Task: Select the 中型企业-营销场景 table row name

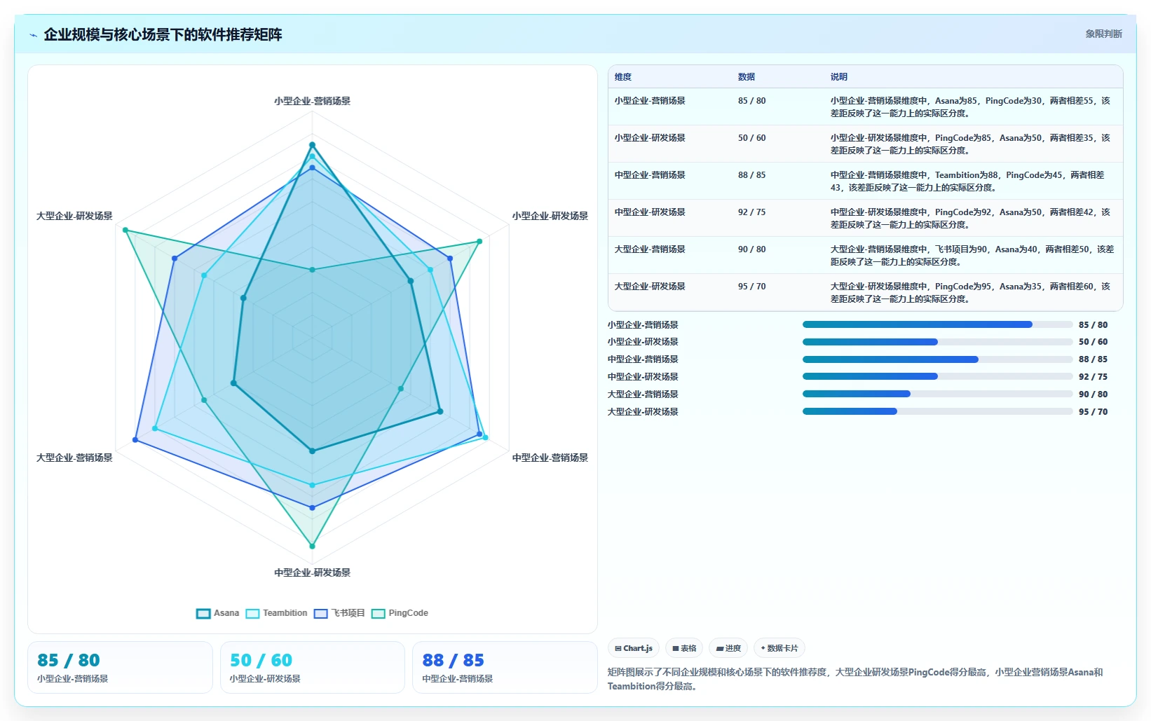Action: pyautogui.click(x=650, y=175)
